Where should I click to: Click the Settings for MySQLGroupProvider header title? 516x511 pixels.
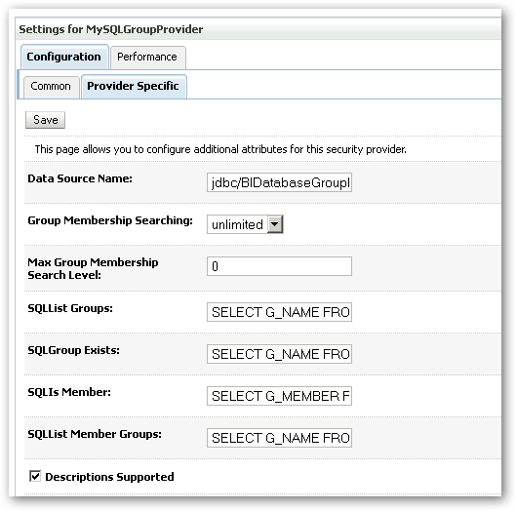[111, 29]
